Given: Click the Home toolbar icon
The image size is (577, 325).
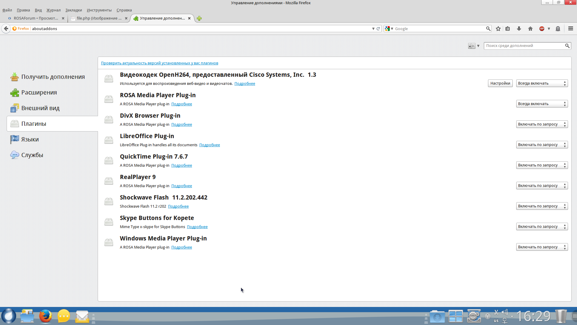Looking at the screenshot, I should click(530, 29).
